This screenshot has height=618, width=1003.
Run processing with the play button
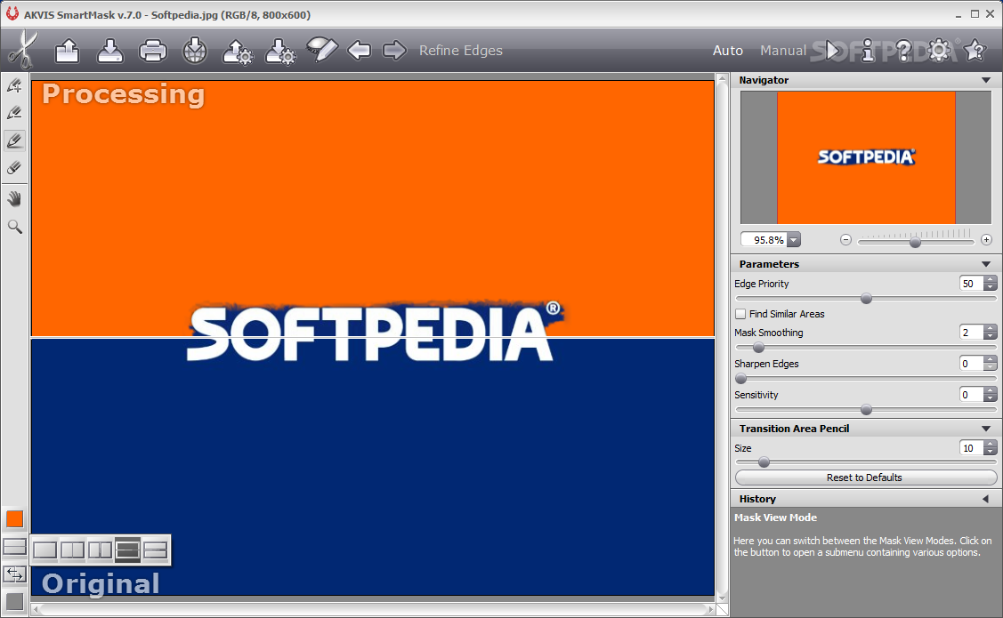pos(832,50)
